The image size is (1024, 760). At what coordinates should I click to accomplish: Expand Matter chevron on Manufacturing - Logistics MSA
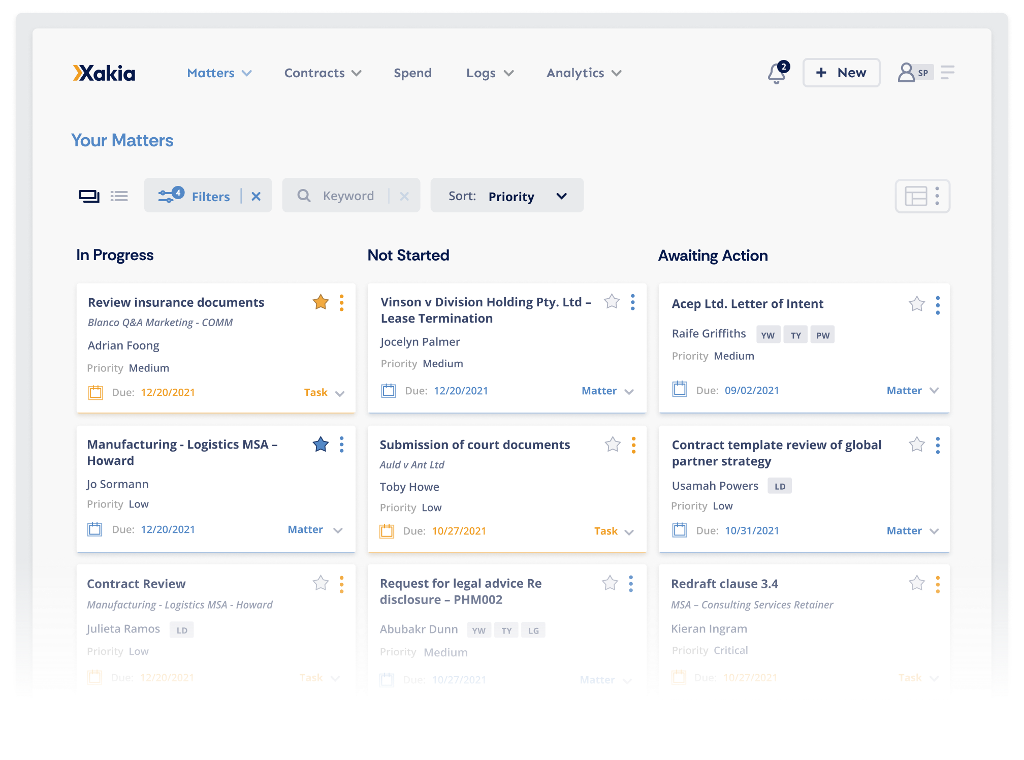pos(338,530)
